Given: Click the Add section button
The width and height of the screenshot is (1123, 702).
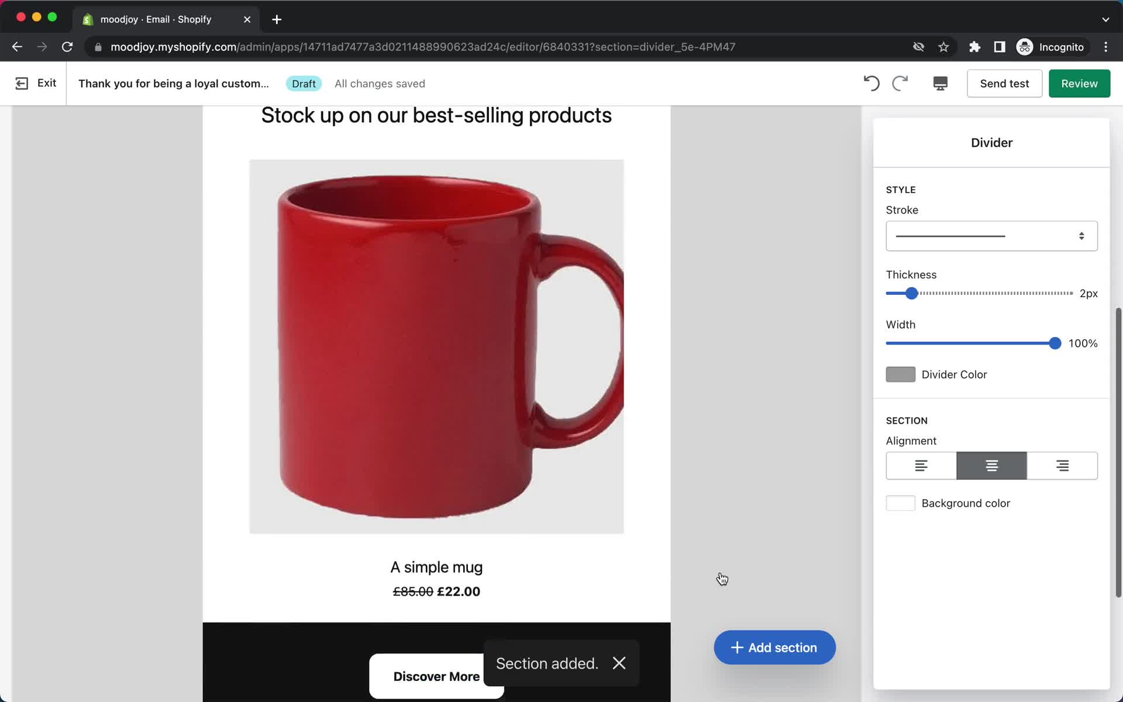Looking at the screenshot, I should pyautogui.click(x=774, y=647).
